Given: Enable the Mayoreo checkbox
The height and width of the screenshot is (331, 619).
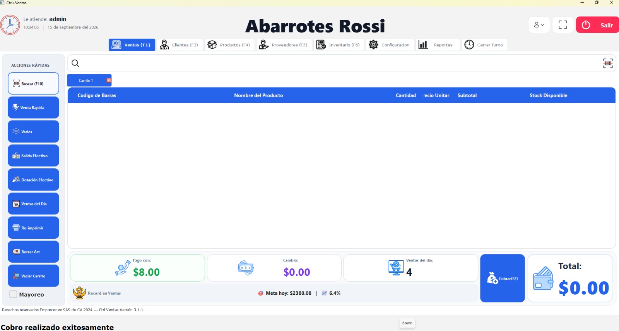Looking at the screenshot, I should click(13, 294).
